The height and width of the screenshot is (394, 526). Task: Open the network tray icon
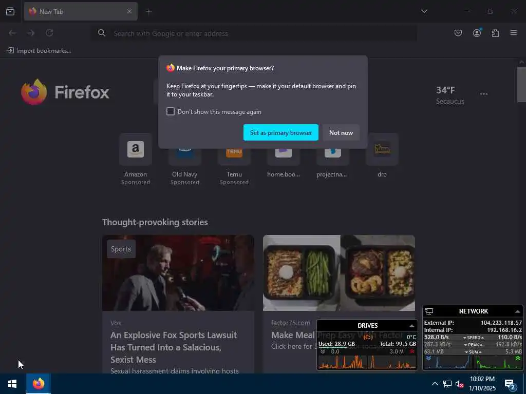(447, 384)
